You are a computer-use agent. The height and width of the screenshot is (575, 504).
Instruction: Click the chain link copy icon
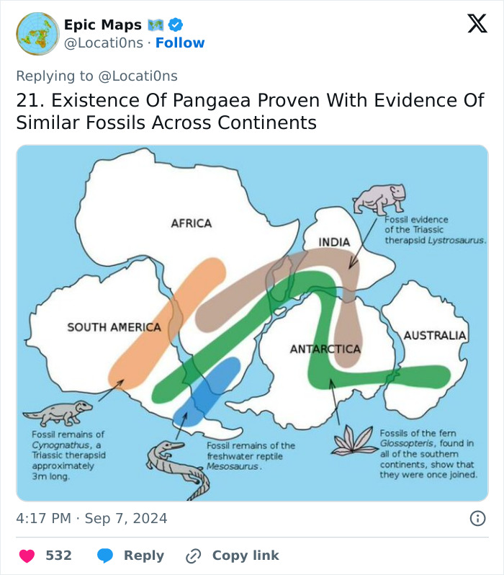(193, 556)
